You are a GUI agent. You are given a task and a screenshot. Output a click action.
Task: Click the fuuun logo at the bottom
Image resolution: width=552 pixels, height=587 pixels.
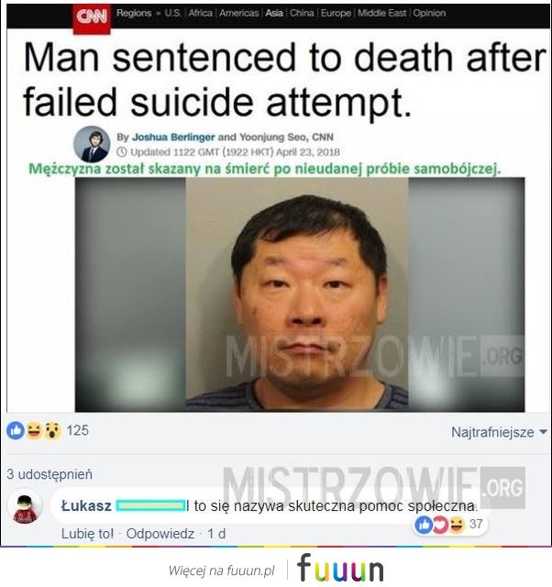[x=340, y=569]
